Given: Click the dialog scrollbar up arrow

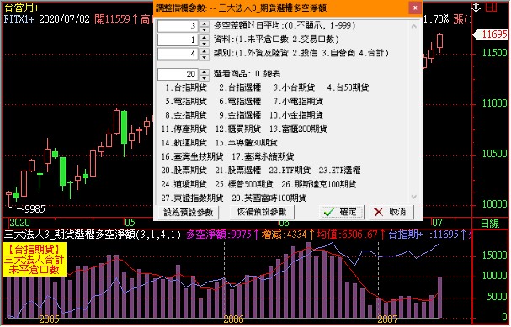Looking at the screenshot, I should pos(414,26).
